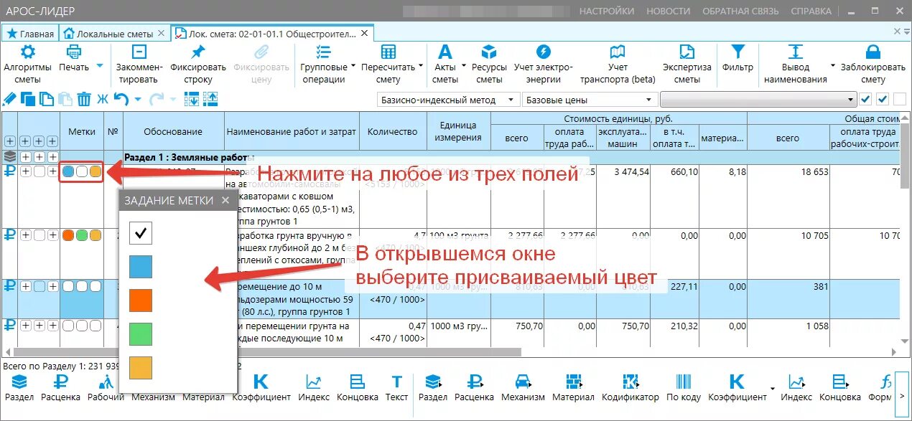The width and height of the screenshot is (912, 421).
Task: Tick the row checkbox of first estimate row
Action: [39, 171]
